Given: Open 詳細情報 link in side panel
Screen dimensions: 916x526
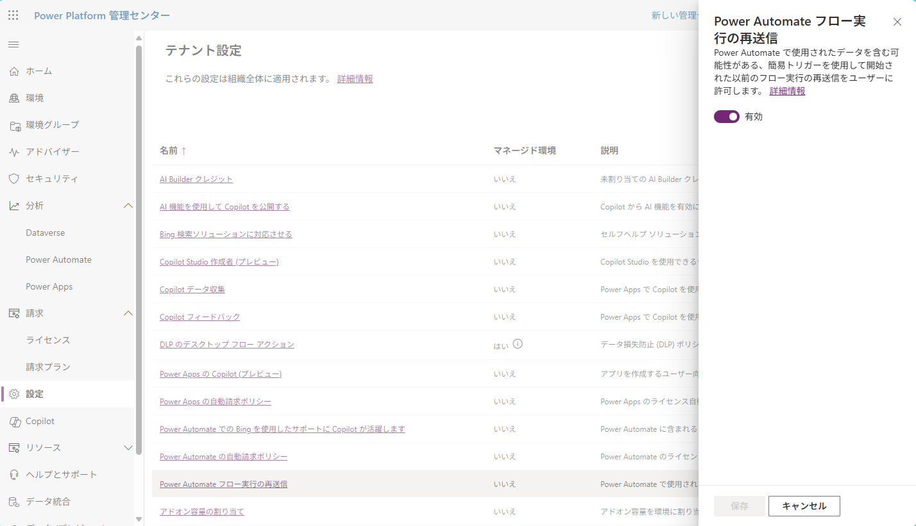Looking at the screenshot, I should [x=788, y=91].
